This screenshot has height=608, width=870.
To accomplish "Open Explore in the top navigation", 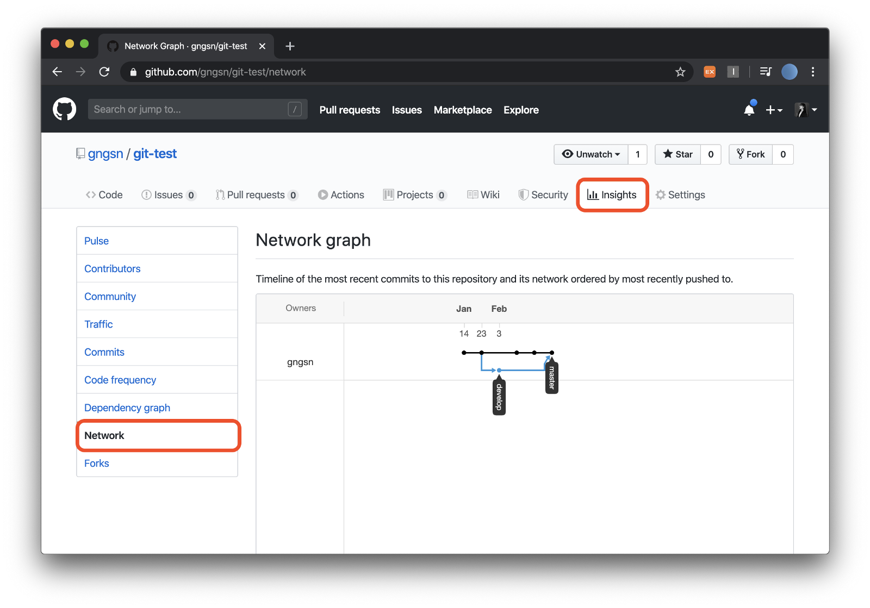I will 521,110.
